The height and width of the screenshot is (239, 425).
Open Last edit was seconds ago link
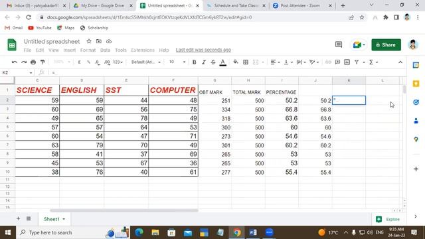point(203,50)
